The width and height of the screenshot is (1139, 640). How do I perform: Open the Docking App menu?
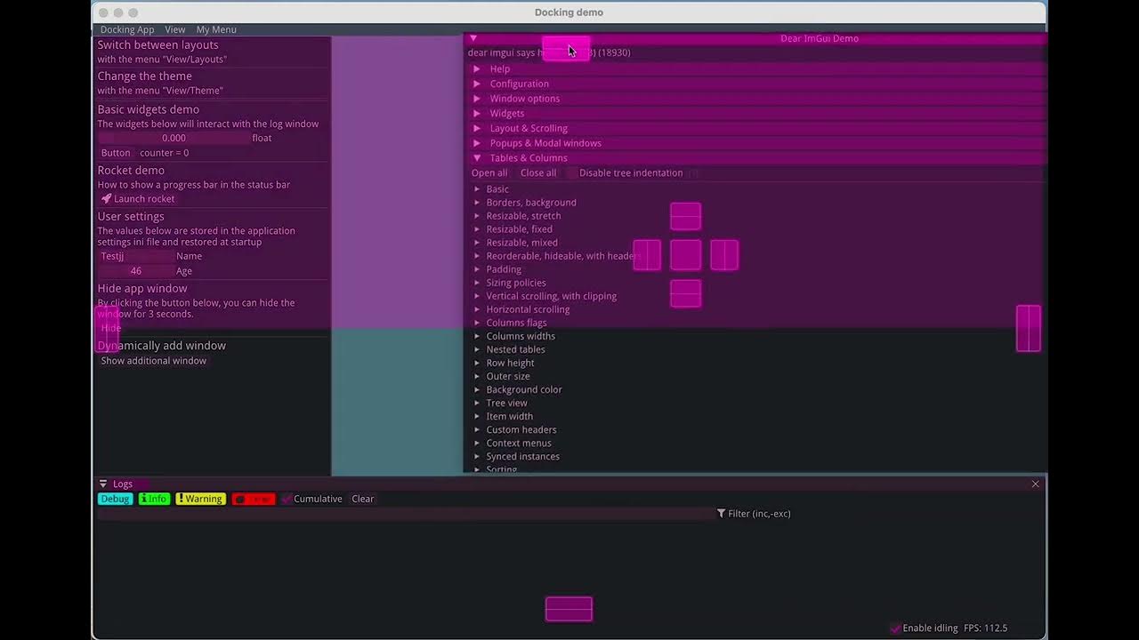[x=127, y=29]
